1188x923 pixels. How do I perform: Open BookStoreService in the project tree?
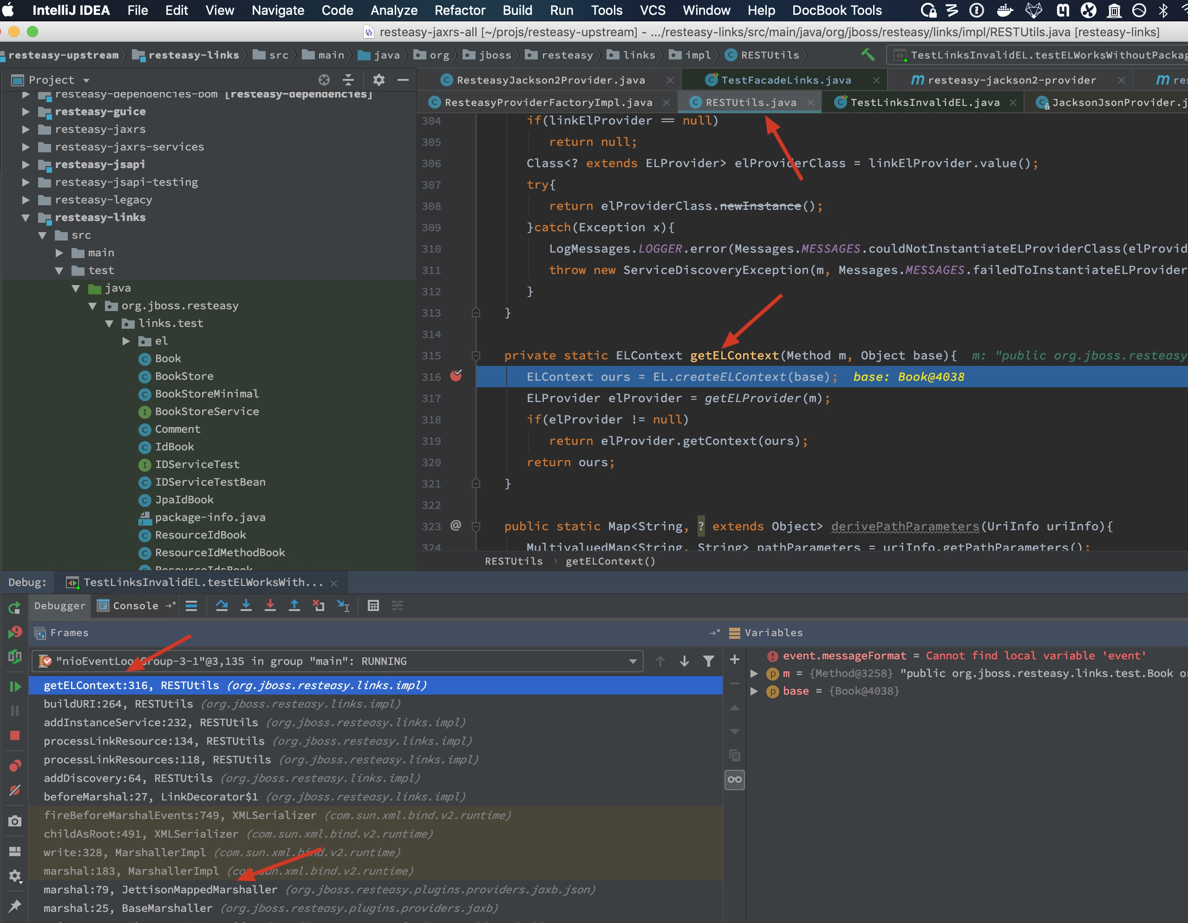tap(207, 412)
